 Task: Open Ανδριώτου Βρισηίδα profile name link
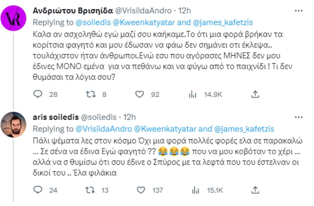[72, 11]
